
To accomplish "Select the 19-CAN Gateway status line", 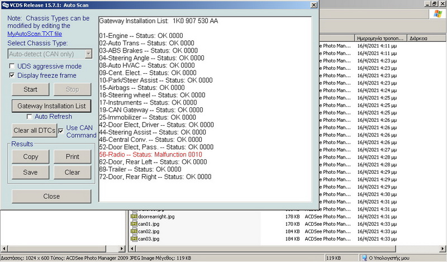I will pos(151,109).
